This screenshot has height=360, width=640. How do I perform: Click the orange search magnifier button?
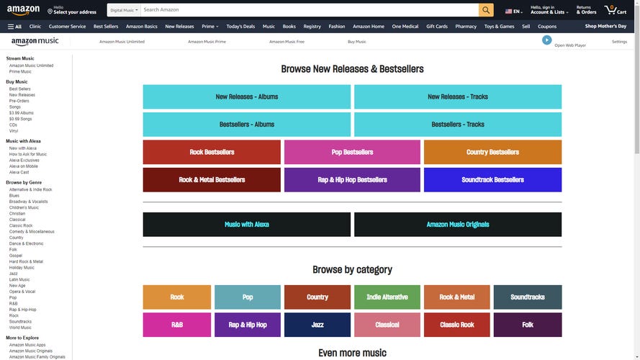point(487,10)
